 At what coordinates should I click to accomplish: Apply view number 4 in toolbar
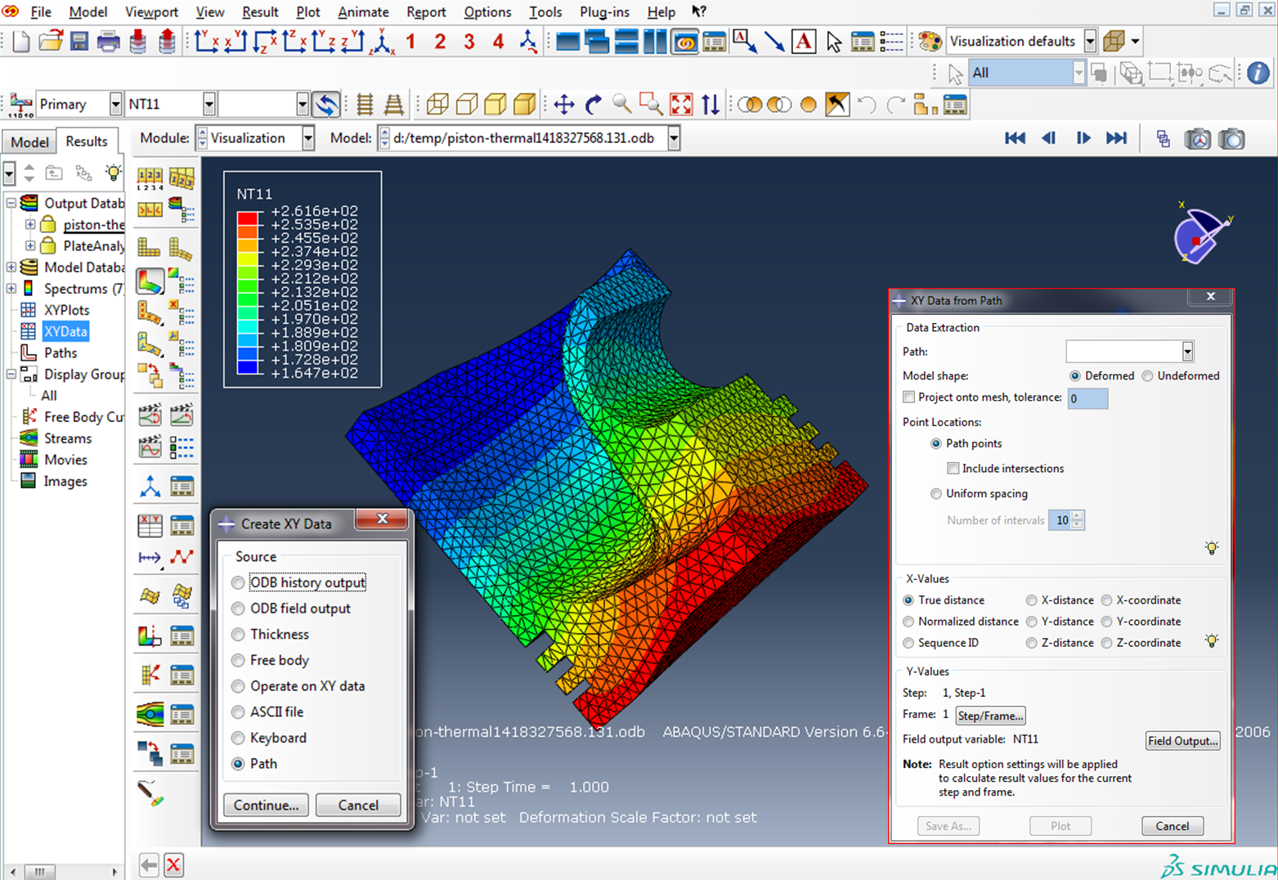pyautogui.click(x=498, y=41)
